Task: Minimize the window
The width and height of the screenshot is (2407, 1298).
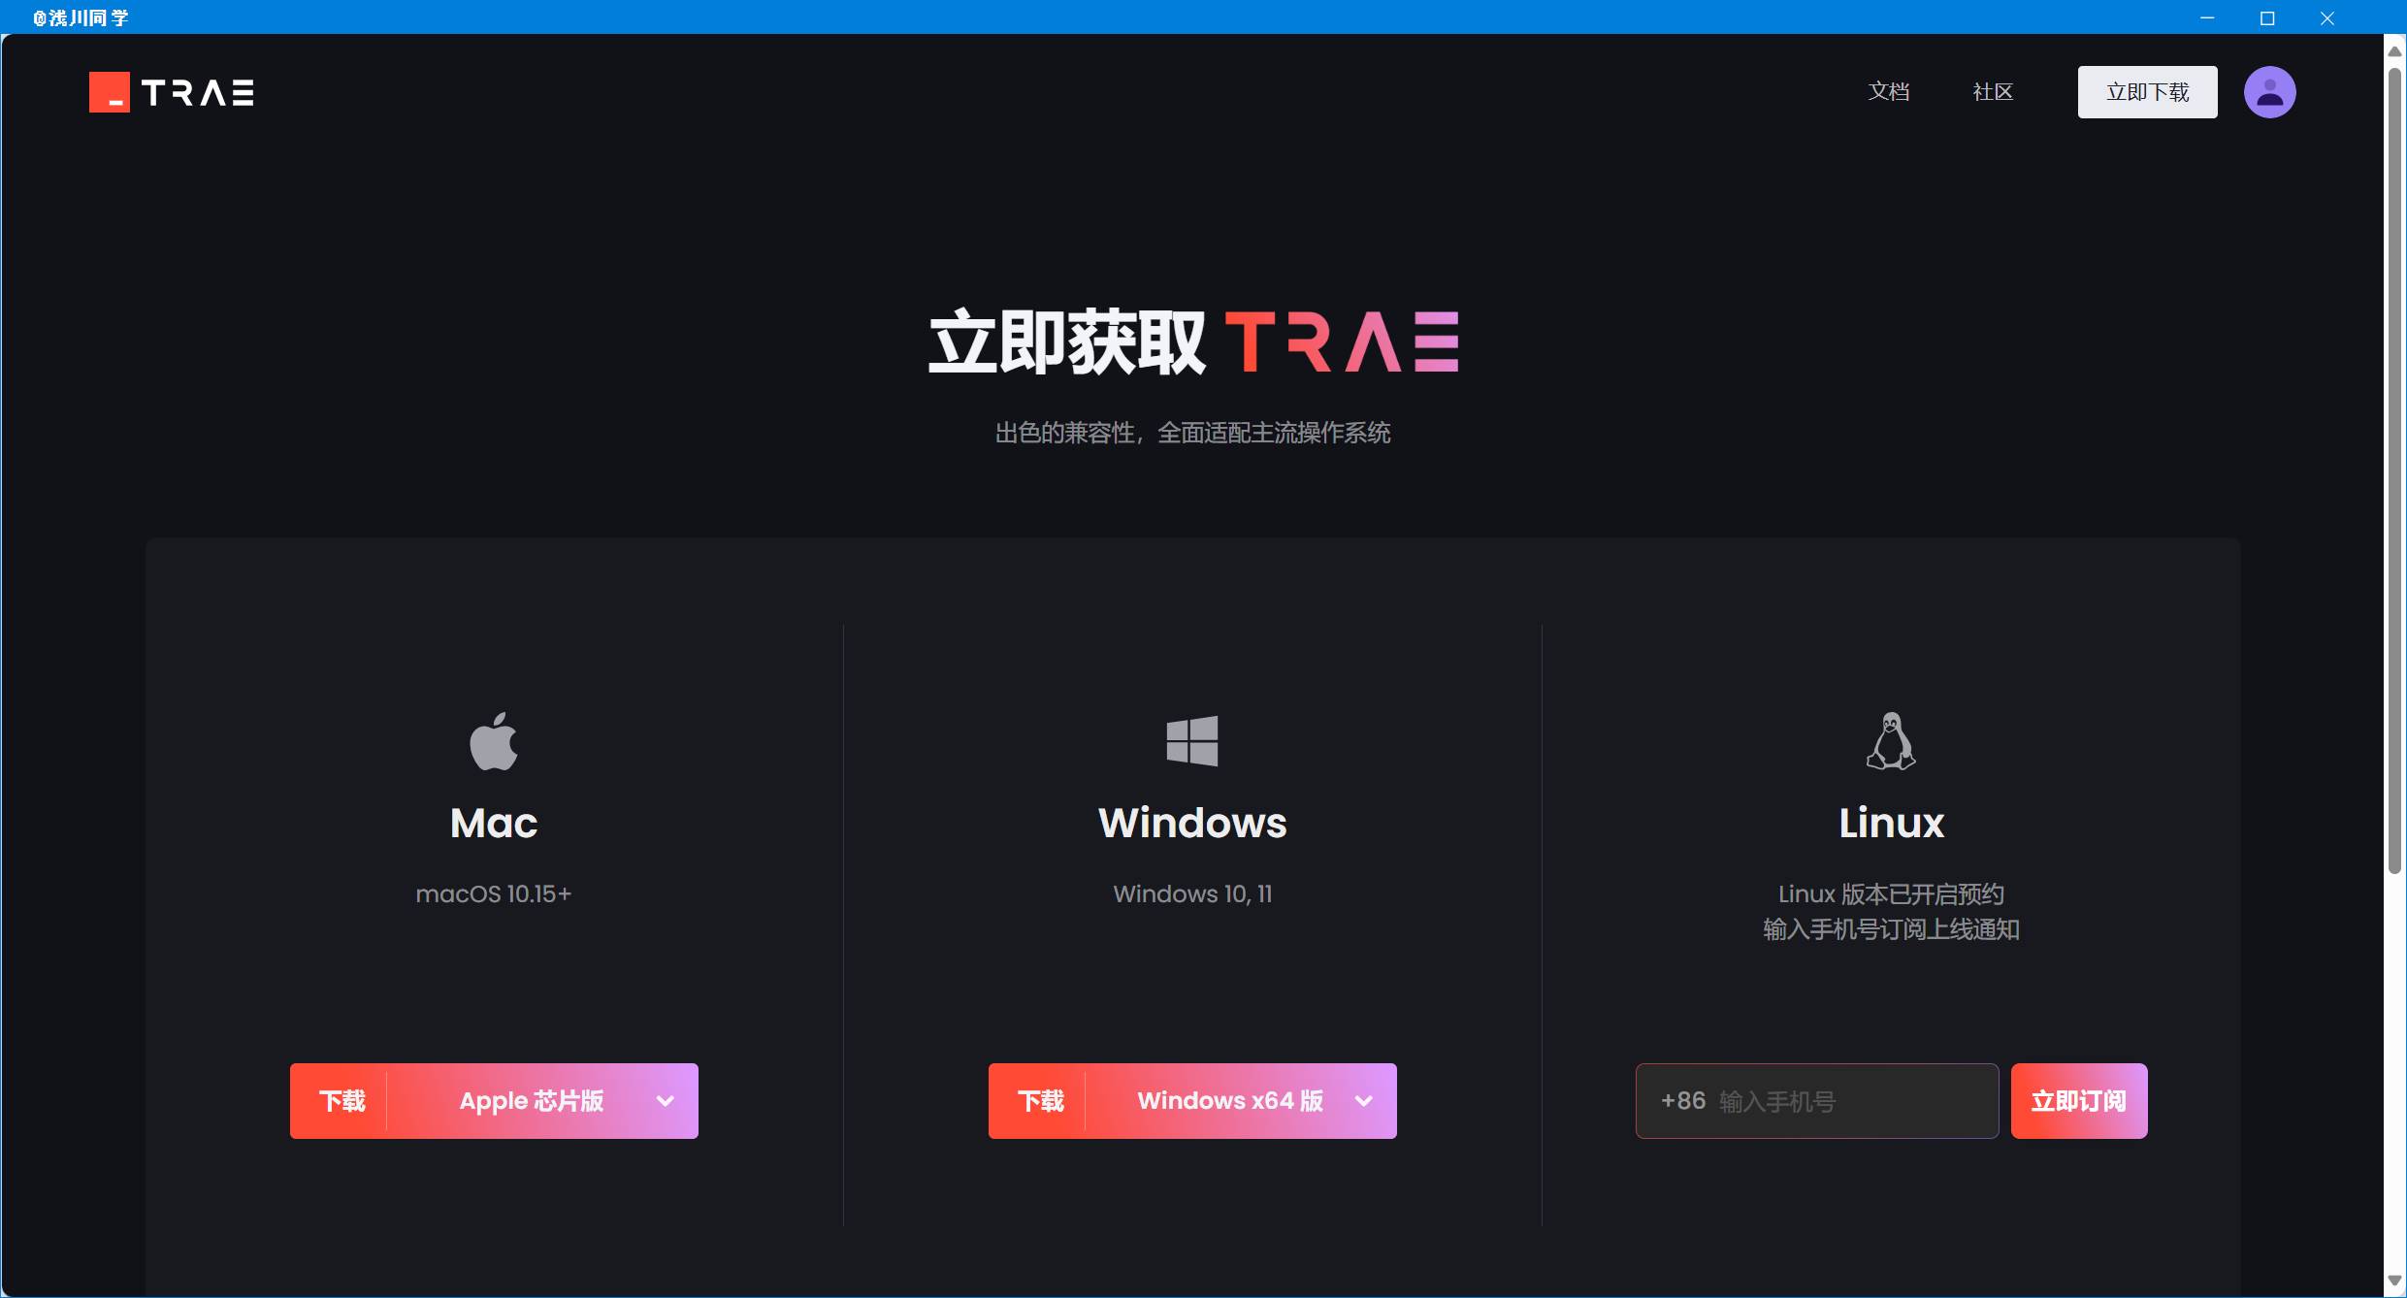Action: pyautogui.click(x=2207, y=17)
